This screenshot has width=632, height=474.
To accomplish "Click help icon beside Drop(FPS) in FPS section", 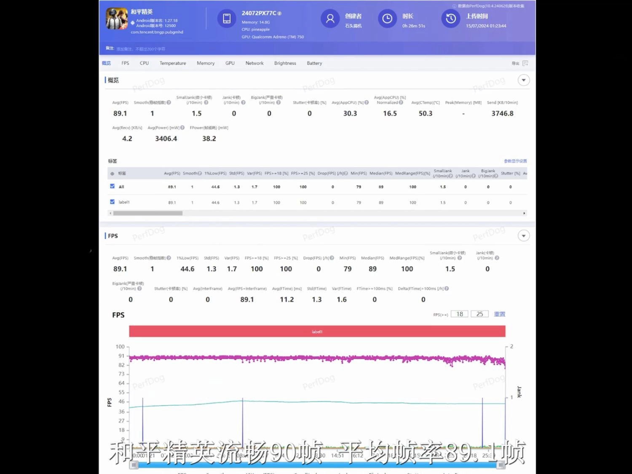I will click(x=332, y=258).
